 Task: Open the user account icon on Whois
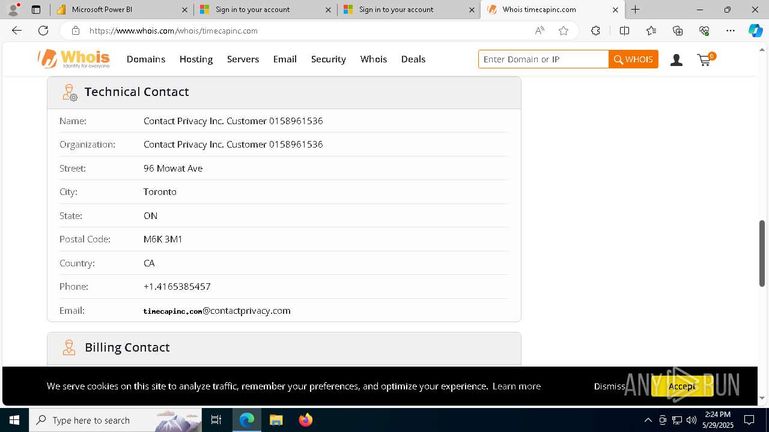pos(676,59)
